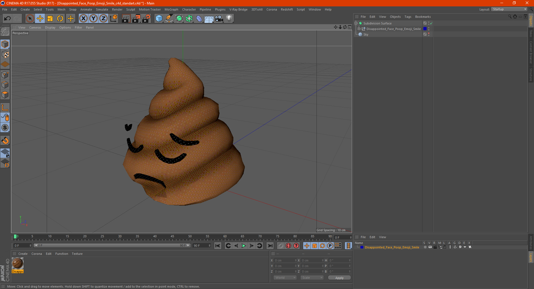Viewport: 534px width, 289px height.
Task: Select the Live Selection tool
Action: (30, 19)
